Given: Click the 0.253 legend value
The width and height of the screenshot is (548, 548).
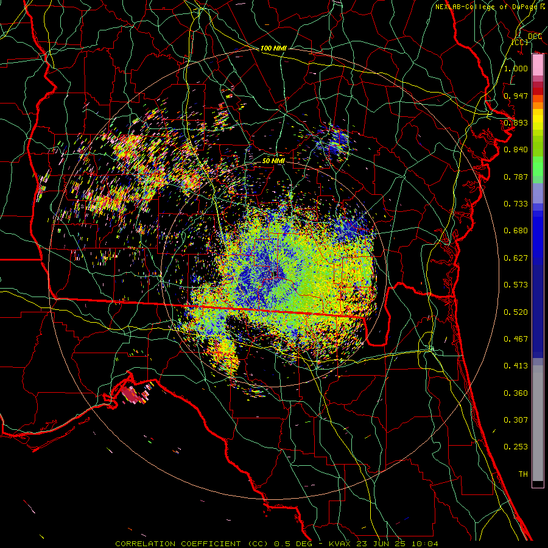Looking at the screenshot, I should tap(516, 447).
